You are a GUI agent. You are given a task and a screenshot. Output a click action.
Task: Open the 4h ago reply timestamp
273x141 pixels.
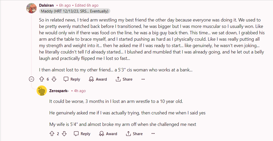[80, 91]
